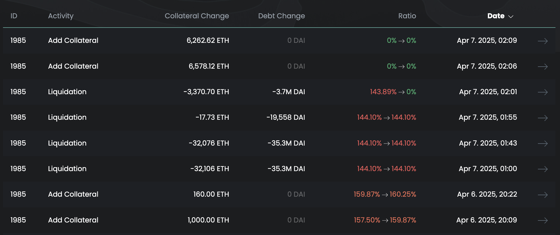
Task: Click arrow on the 1,000.00 ETH collateral row
Action: pos(542,220)
